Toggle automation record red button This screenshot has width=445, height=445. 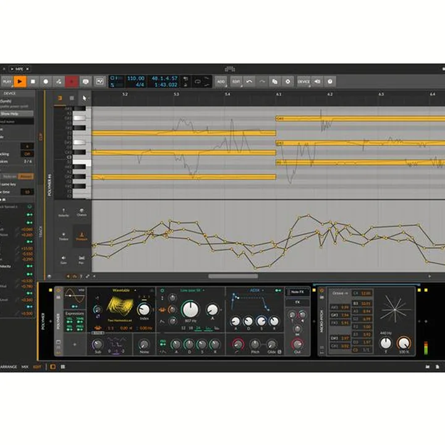(x=72, y=82)
